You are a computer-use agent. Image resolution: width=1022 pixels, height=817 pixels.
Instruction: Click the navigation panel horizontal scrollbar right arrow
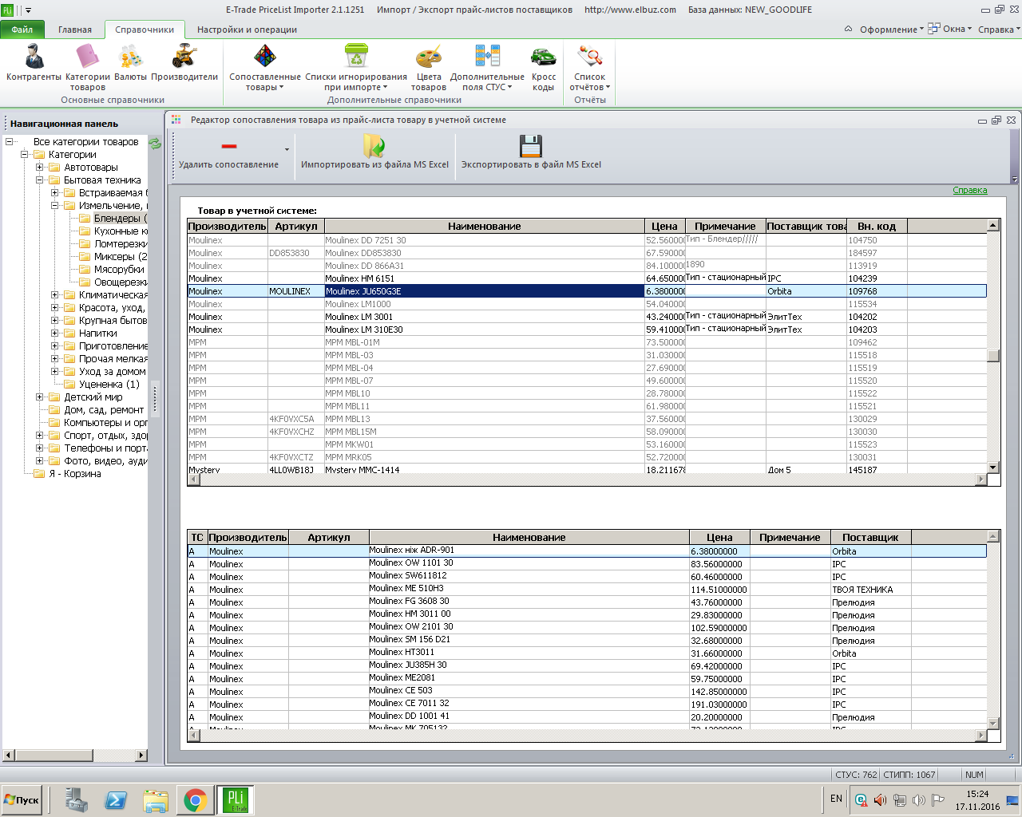click(141, 755)
